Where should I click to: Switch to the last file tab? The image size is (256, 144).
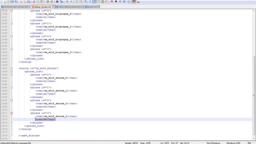pos(92,7)
